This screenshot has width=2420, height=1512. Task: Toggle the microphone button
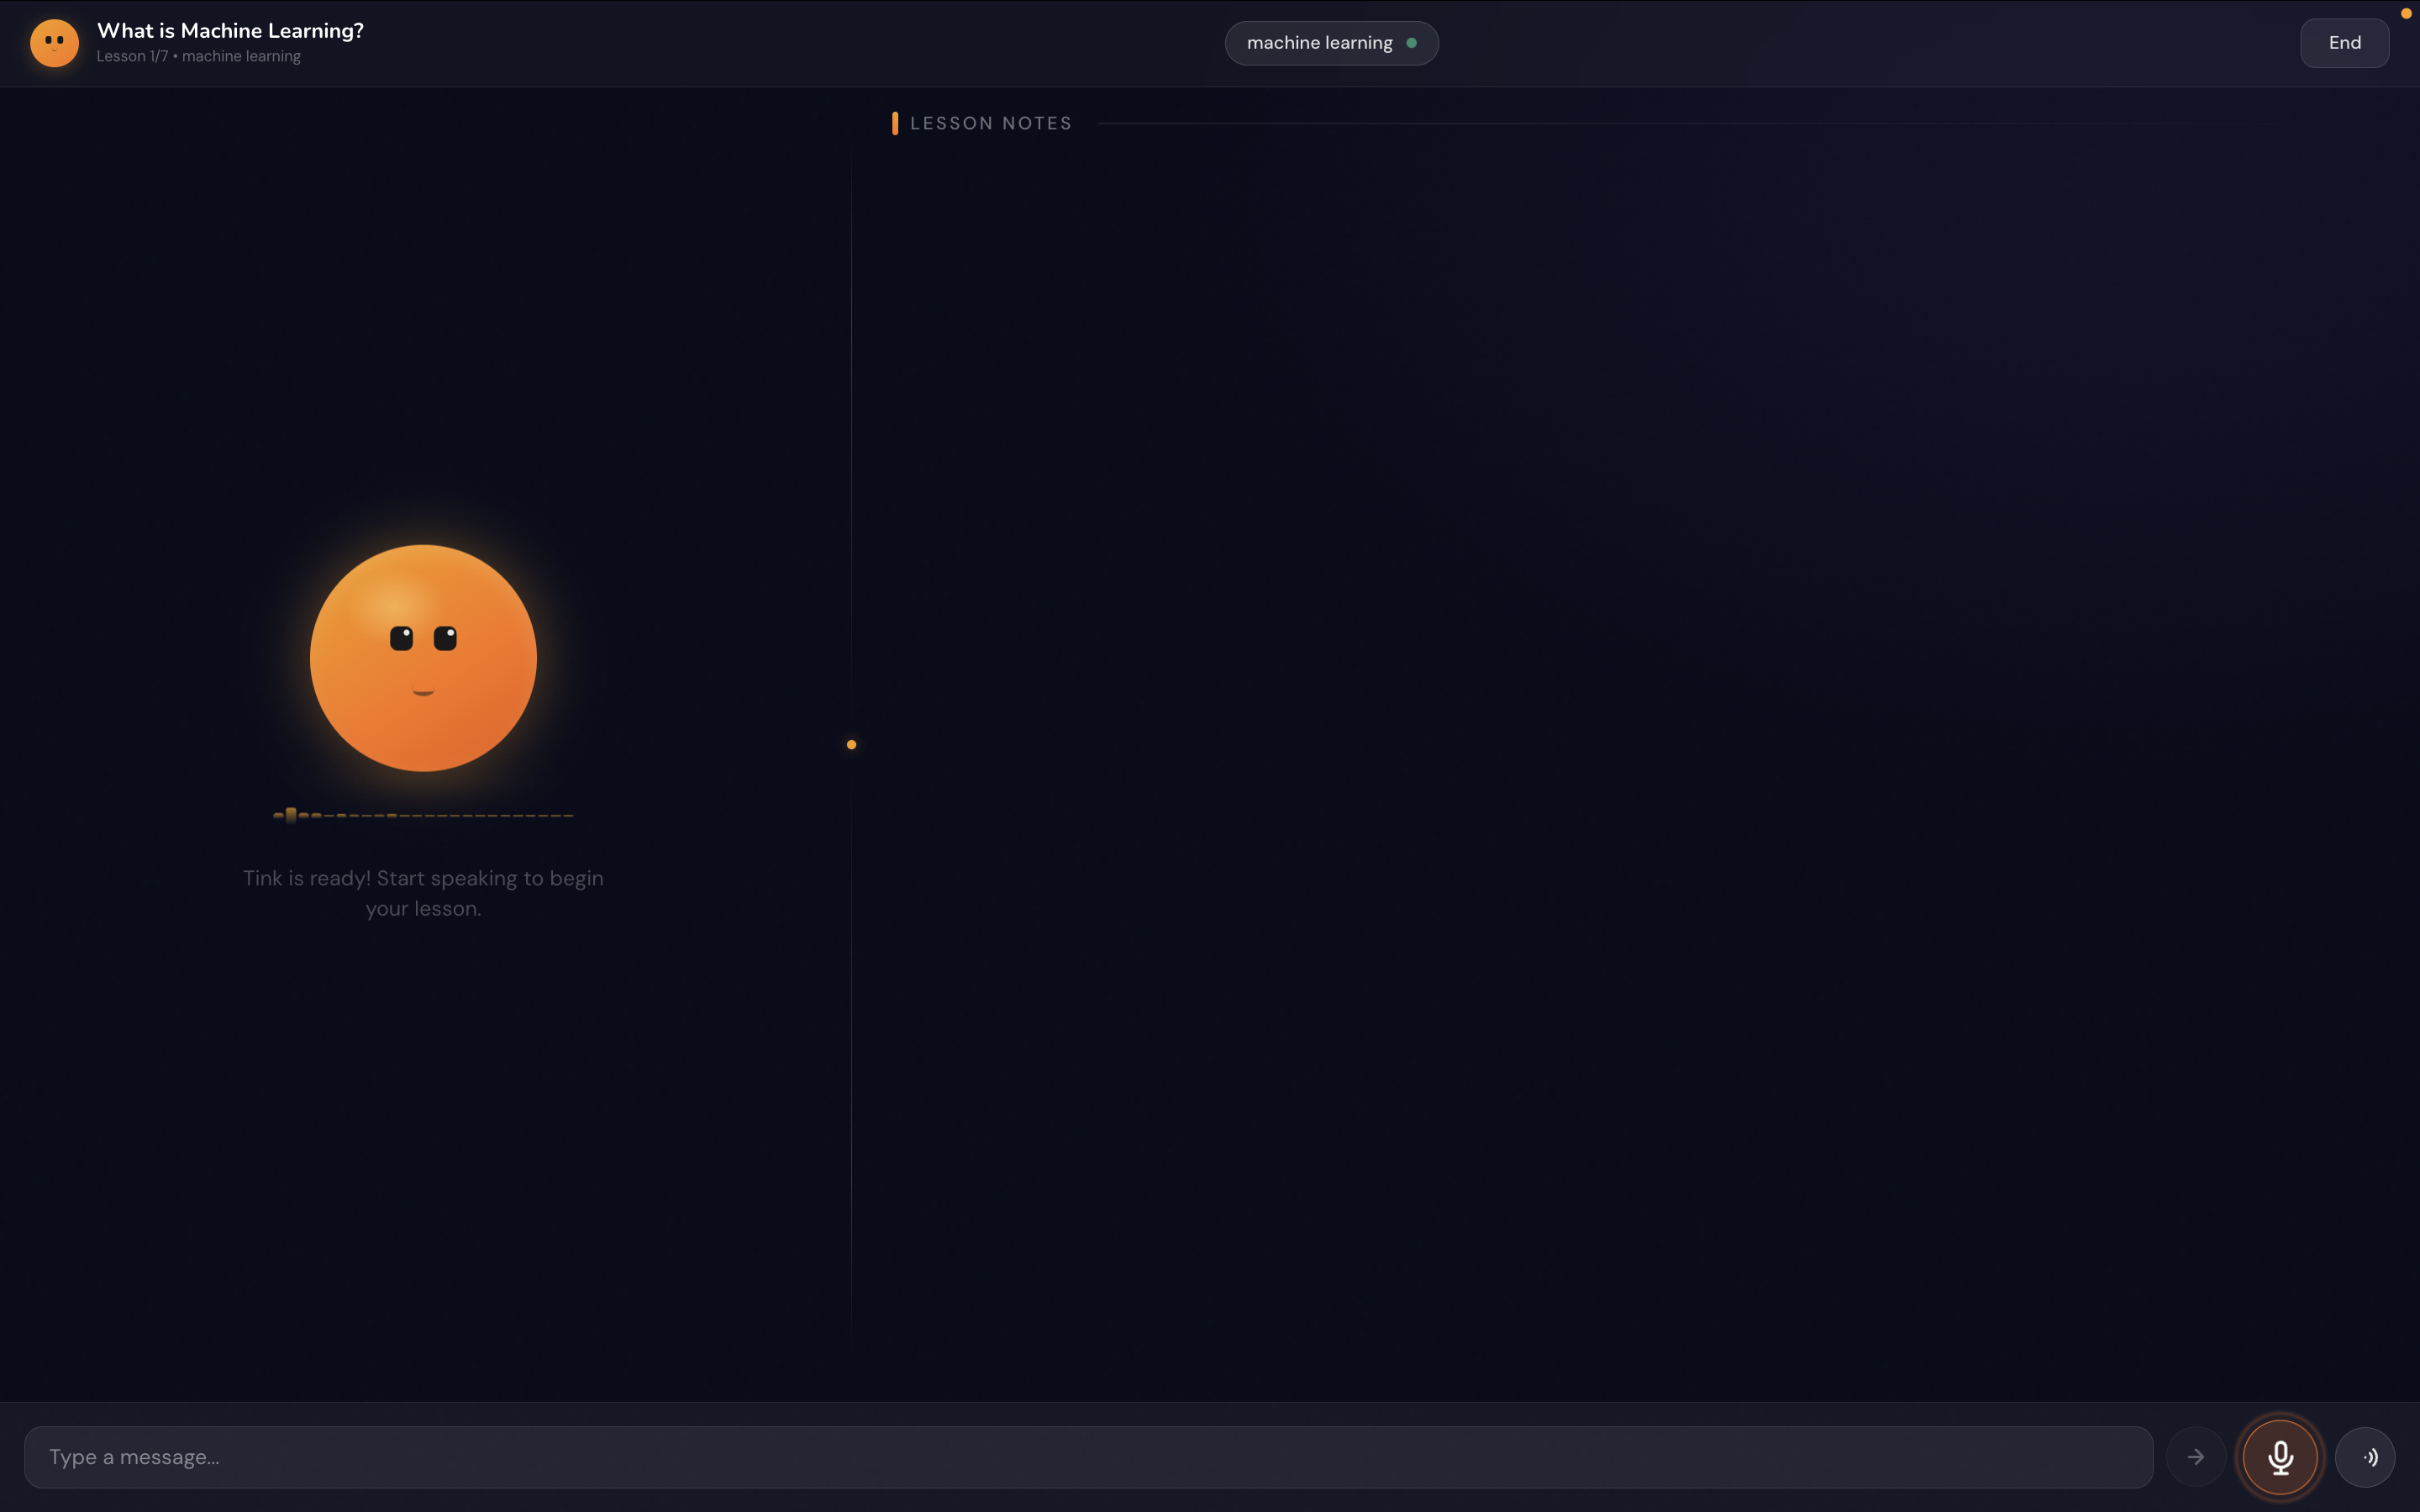[2280, 1457]
